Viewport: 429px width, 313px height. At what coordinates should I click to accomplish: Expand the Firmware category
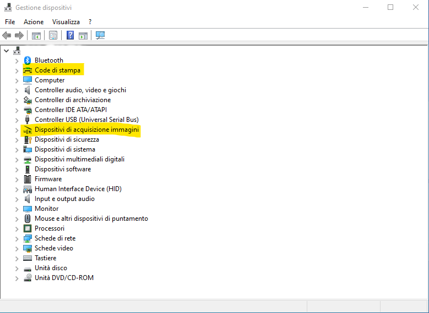(x=17, y=179)
